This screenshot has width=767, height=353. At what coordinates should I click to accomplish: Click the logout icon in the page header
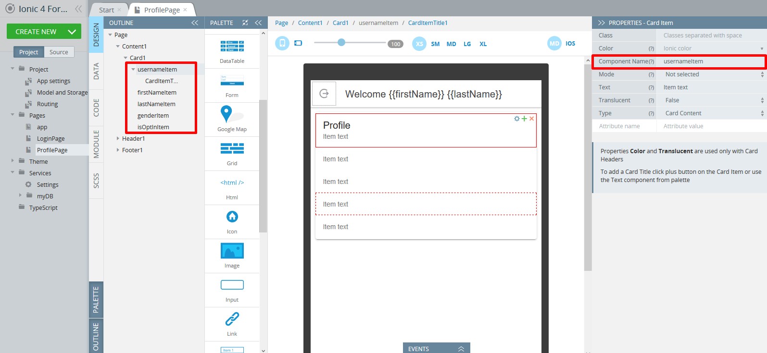pyautogui.click(x=324, y=94)
